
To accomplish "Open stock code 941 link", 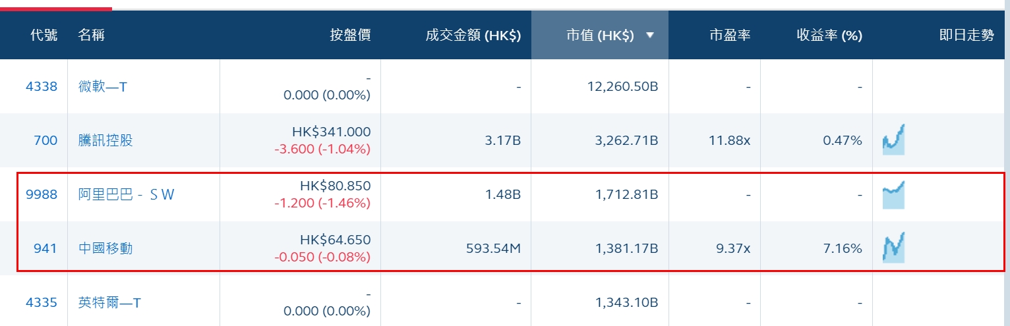I will (45, 248).
